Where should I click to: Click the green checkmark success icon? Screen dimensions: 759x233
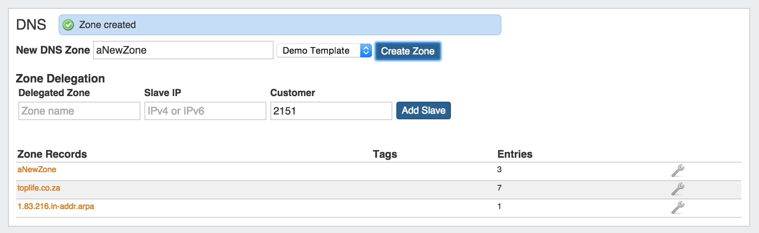[x=69, y=25]
